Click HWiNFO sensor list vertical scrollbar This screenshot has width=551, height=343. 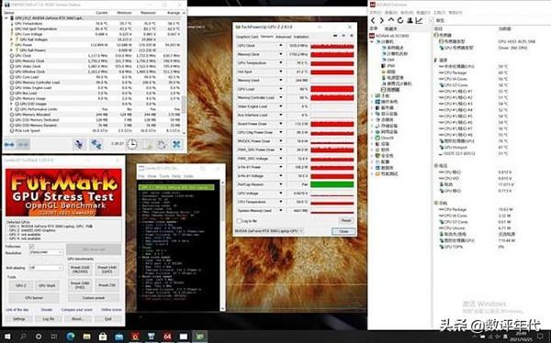184,74
